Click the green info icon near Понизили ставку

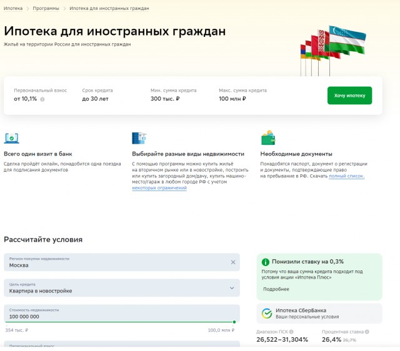[266, 262]
